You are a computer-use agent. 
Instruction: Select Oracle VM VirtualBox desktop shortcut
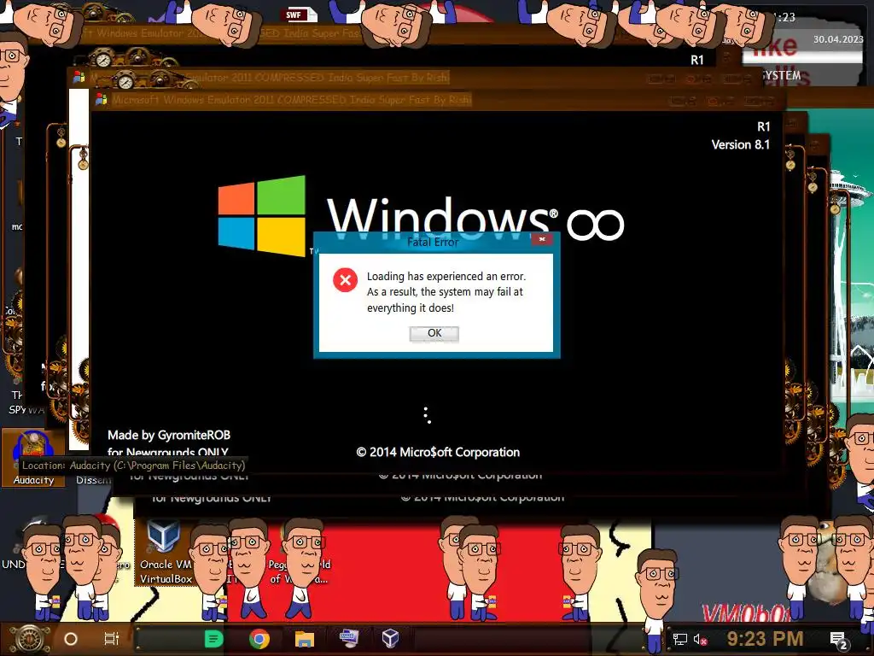coord(164,551)
